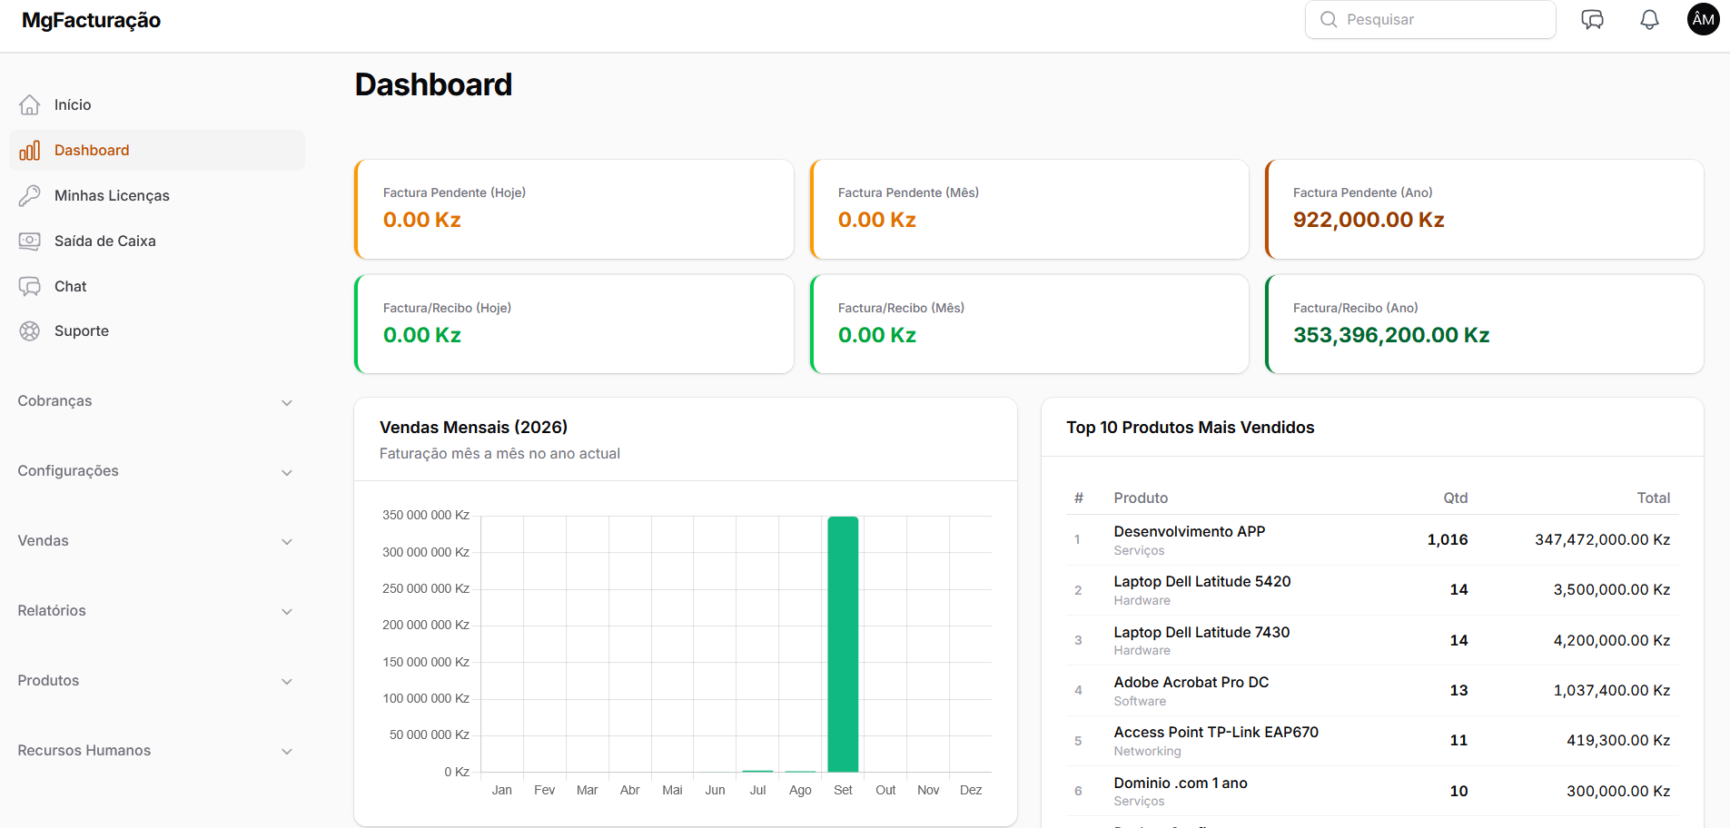The height and width of the screenshot is (828, 1730).
Task: Click the MgFacturação logo
Action: coord(91,20)
